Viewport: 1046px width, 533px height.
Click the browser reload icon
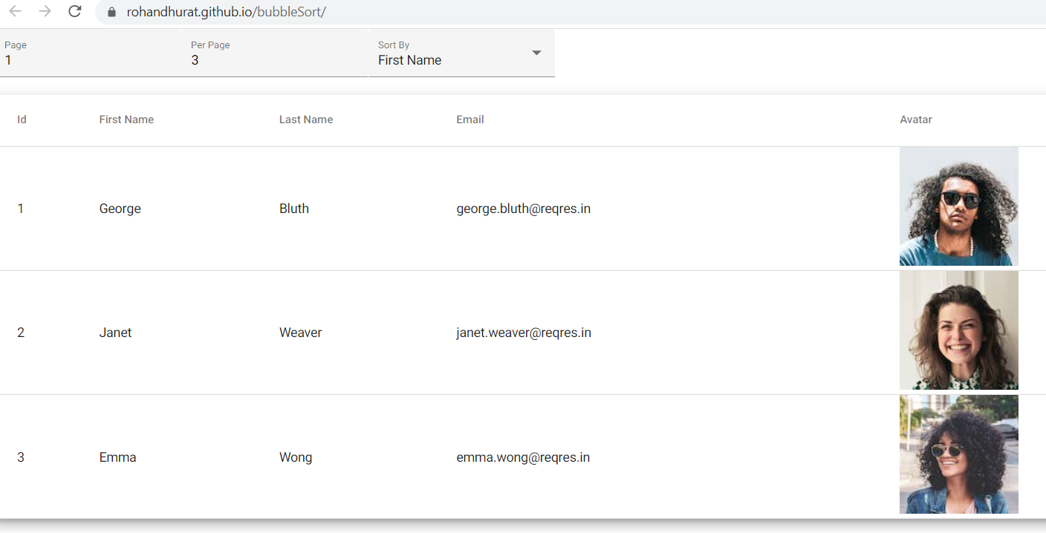tap(74, 12)
